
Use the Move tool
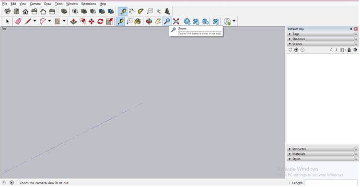[x=92, y=22]
